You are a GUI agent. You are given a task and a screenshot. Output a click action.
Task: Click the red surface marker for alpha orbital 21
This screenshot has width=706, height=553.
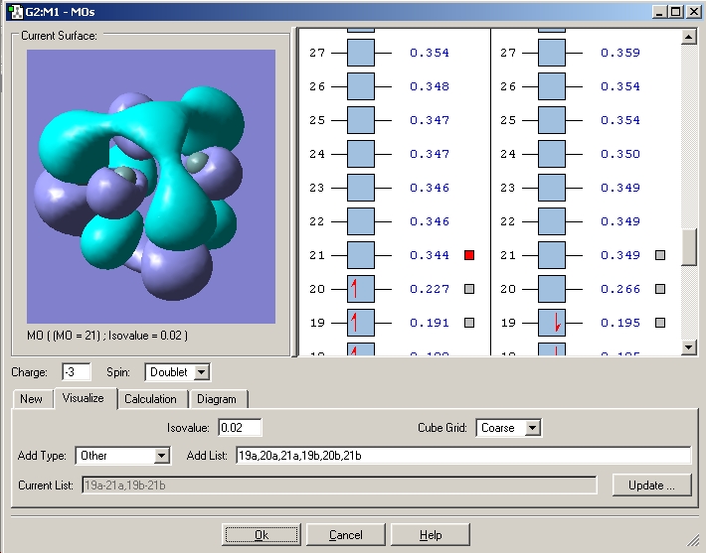click(x=469, y=255)
